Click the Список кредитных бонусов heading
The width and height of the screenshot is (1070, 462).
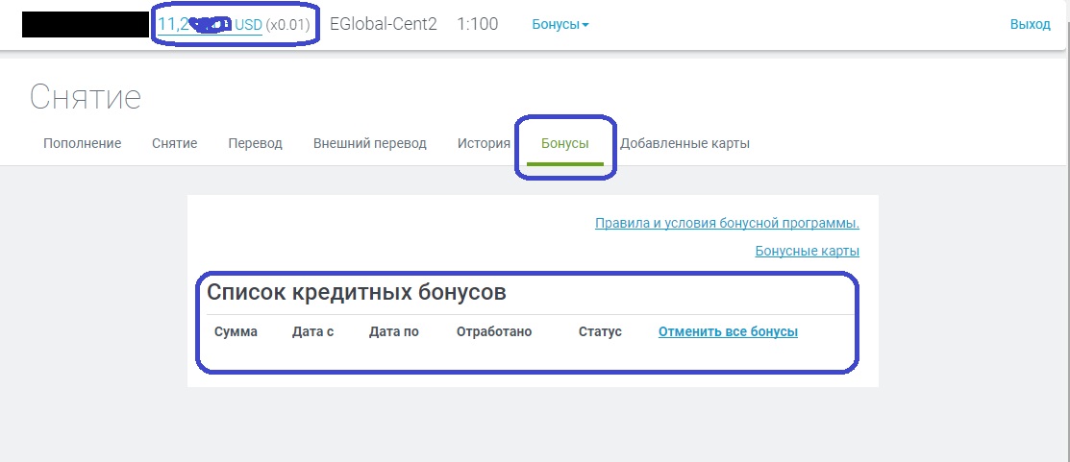(357, 292)
